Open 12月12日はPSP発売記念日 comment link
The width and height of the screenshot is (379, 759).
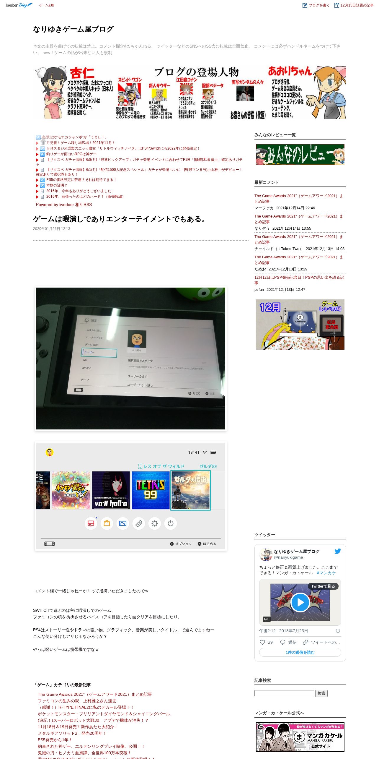pyautogui.click(x=299, y=280)
